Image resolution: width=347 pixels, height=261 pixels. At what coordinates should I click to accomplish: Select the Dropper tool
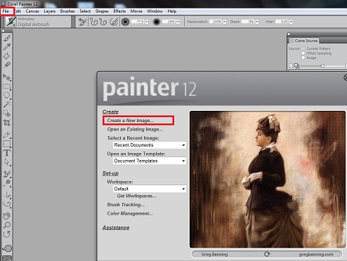point(7,47)
